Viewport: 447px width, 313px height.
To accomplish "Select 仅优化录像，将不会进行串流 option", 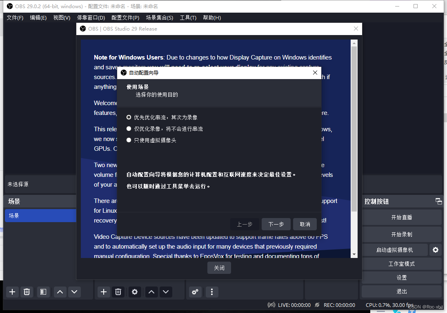I will pyautogui.click(x=129, y=129).
